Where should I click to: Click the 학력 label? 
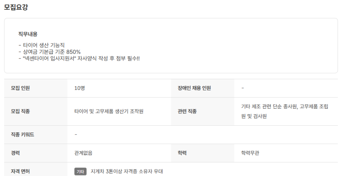click(182, 153)
